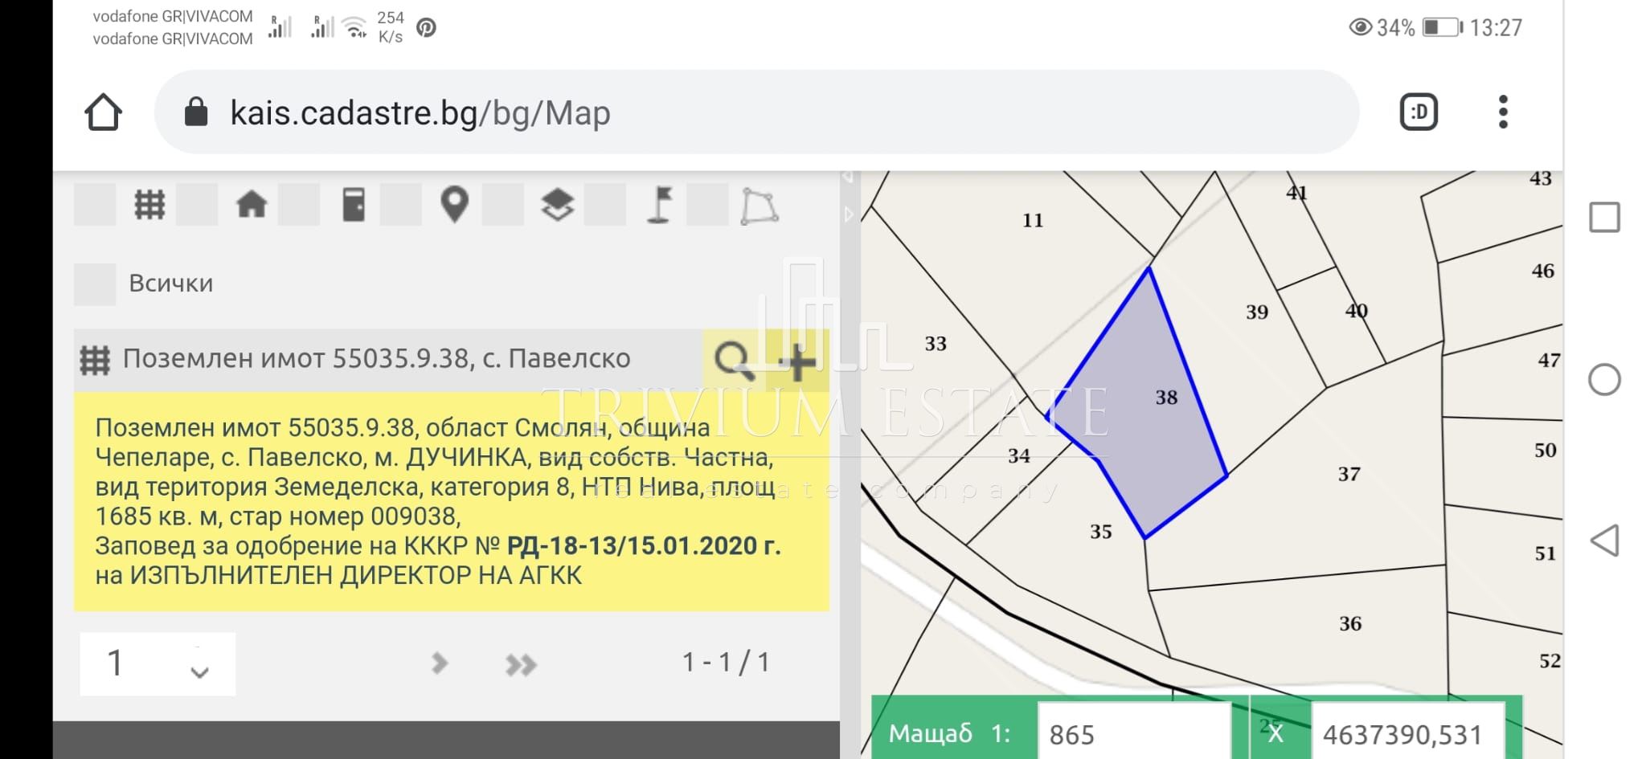The image size is (1646, 759).
Task: Select the Поземлен имот 55035.9.38 result row
Action: coord(376,359)
